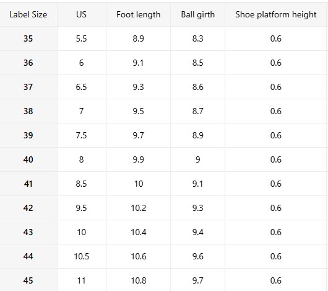Click US size 5.5 cell
This screenshot has height=291, width=328.
[82, 38]
